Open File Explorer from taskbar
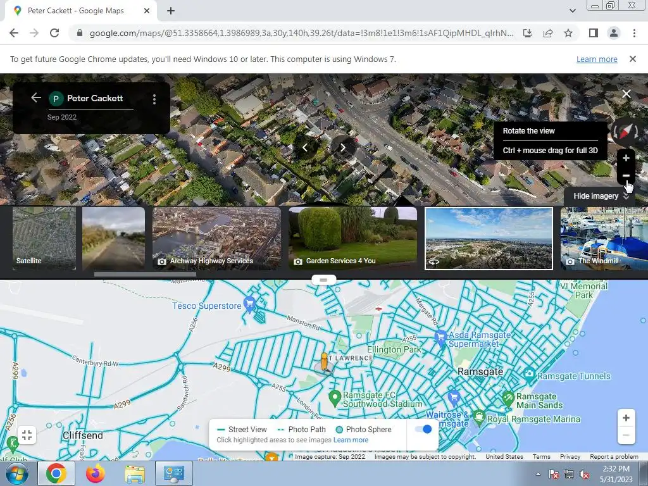Screen dimensions: 648x486 (135, 473)
